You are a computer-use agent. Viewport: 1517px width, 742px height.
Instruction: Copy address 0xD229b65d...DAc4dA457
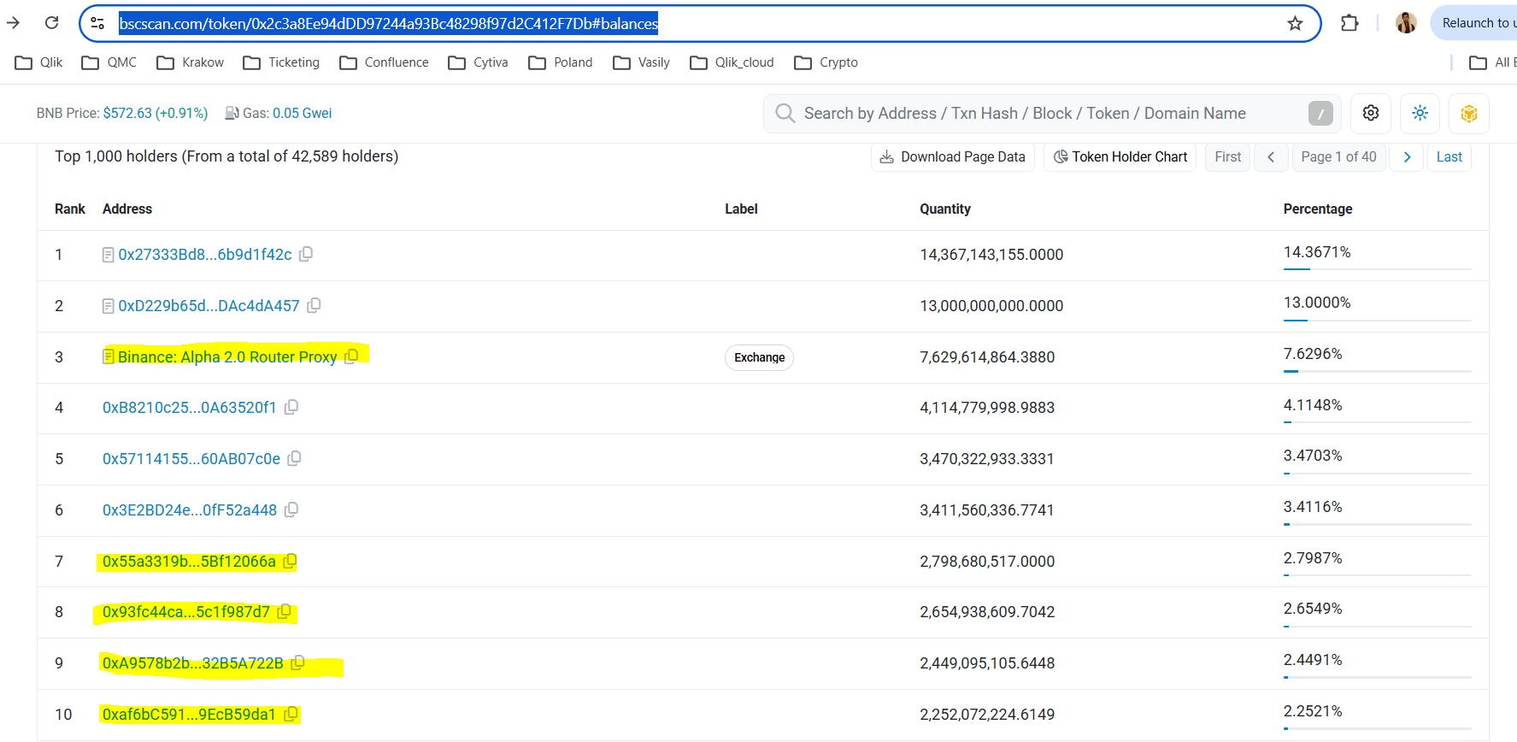pos(314,305)
